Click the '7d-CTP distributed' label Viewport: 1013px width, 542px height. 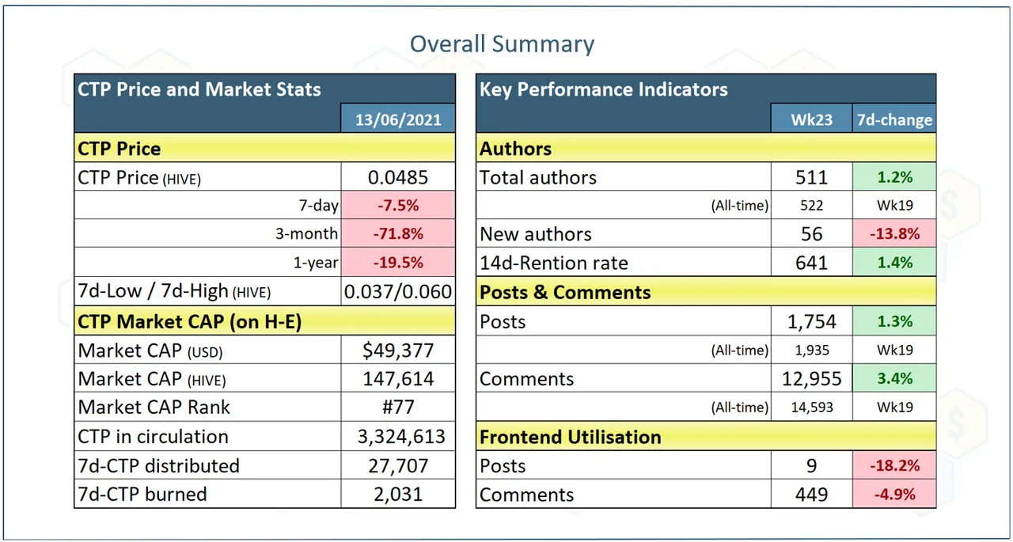[x=158, y=465]
